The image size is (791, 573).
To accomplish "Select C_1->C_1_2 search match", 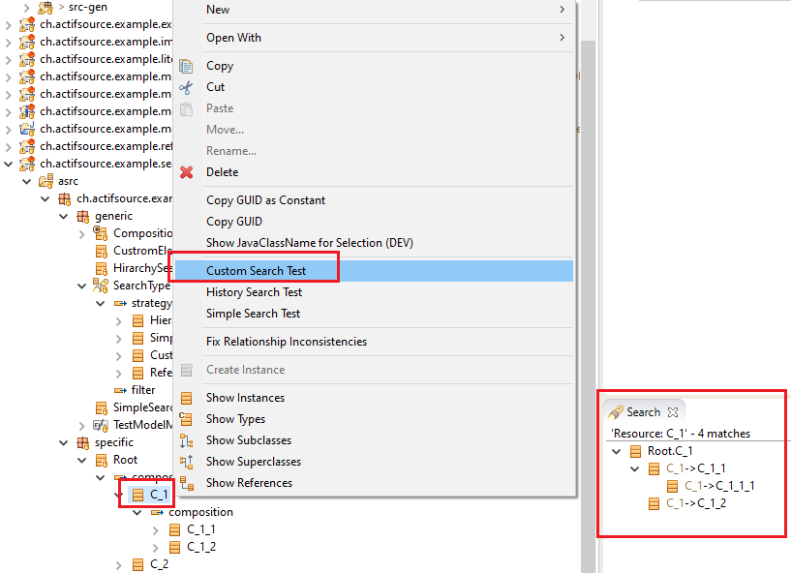I will (695, 503).
